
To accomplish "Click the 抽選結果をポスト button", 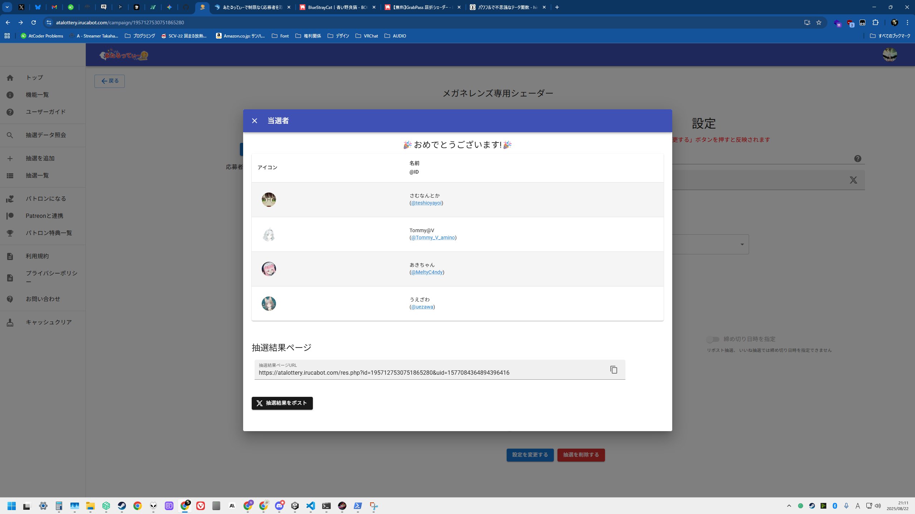I will click(x=282, y=403).
